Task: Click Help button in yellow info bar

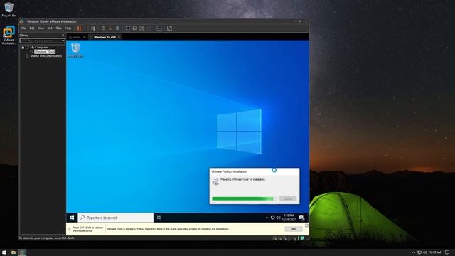Action: [x=293, y=229]
